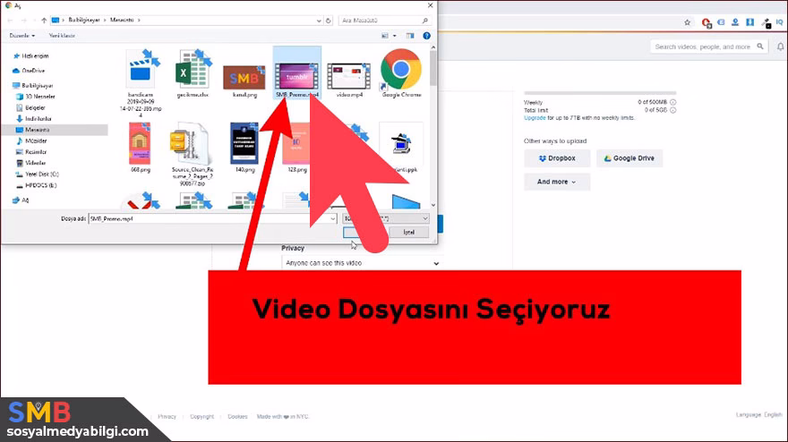Click the Google Chrome shortcut icon
This screenshot has height=442, width=788.
point(401,70)
